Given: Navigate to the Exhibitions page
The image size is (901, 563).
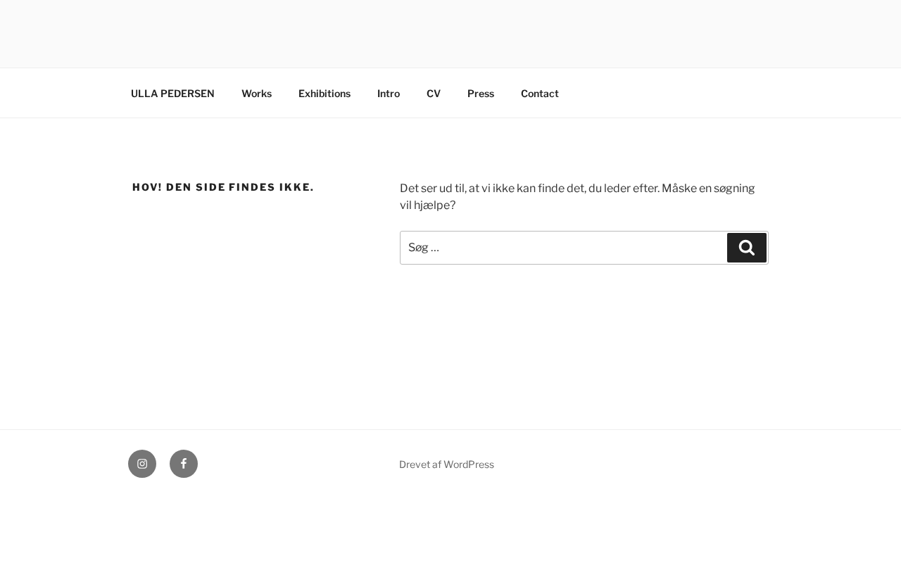Looking at the screenshot, I should click(x=325, y=94).
